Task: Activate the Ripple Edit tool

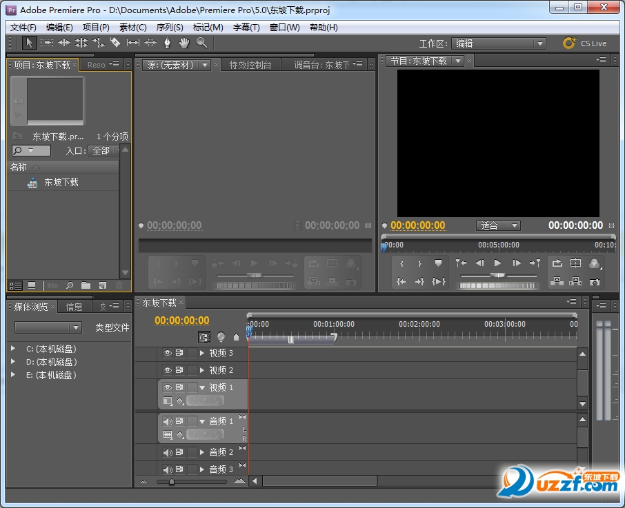Action: (x=63, y=43)
